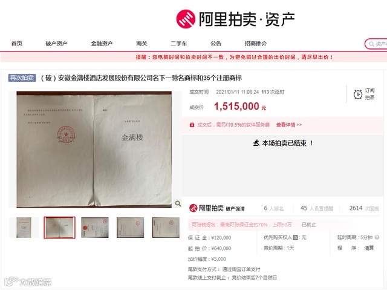Screen dimensions: 387x290
Task: Open the 招商推介 menu item
Action: [256, 44]
